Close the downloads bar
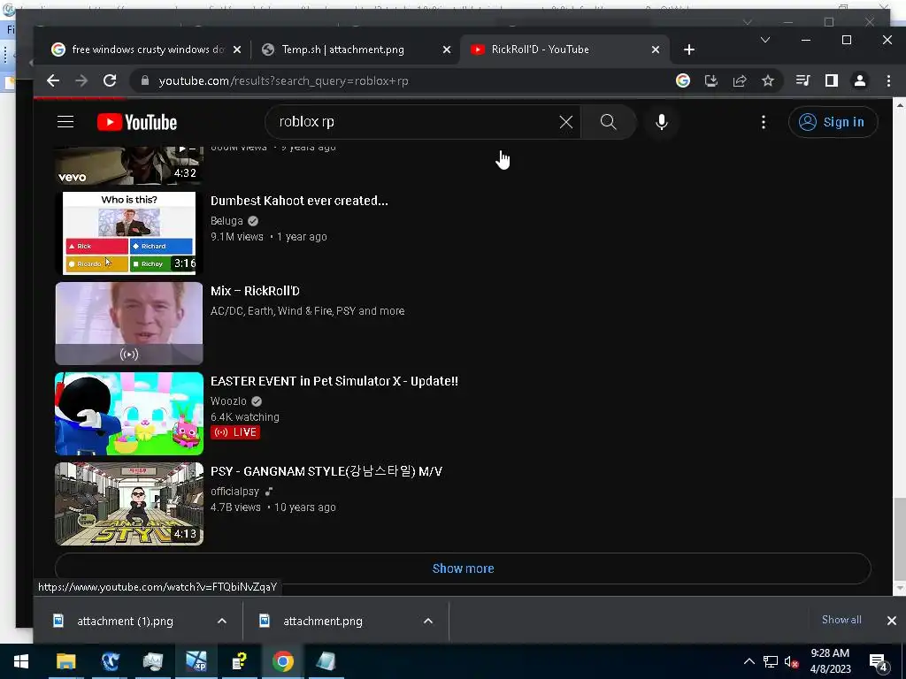The width and height of the screenshot is (906, 679). (892, 621)
